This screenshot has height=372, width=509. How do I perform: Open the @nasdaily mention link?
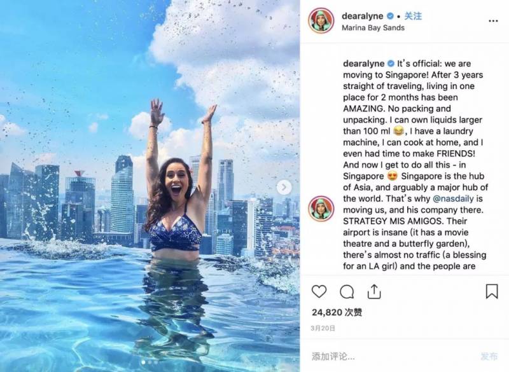point(454,198)
